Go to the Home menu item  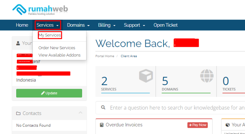point(22,25)
